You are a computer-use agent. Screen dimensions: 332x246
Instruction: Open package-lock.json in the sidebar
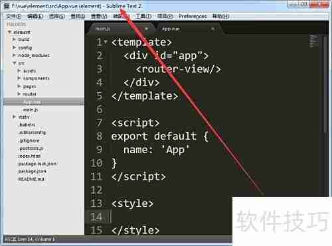click(37, 164)
